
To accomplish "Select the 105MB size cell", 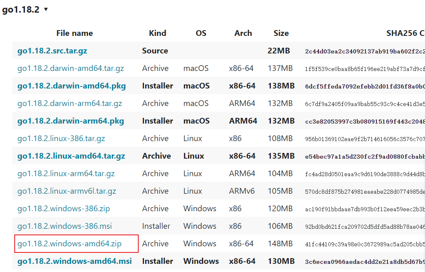I will [x=280, y=191].
